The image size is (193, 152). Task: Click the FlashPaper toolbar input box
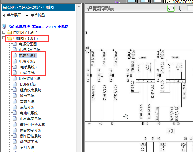coord(190,8)
